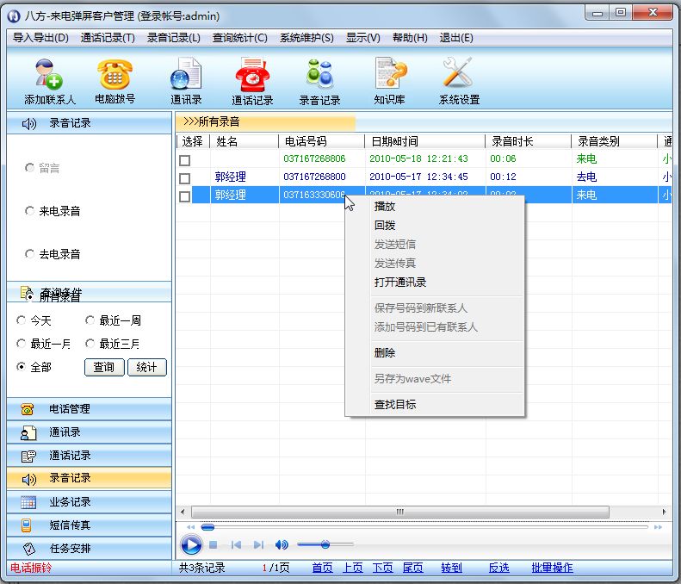Screen dimensions: 681x584
Task: Open the 通讯录 toolbar icon
Action: [x=186, y=76]
